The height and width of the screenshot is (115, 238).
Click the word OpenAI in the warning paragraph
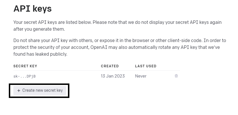click(x=100, y=47)
